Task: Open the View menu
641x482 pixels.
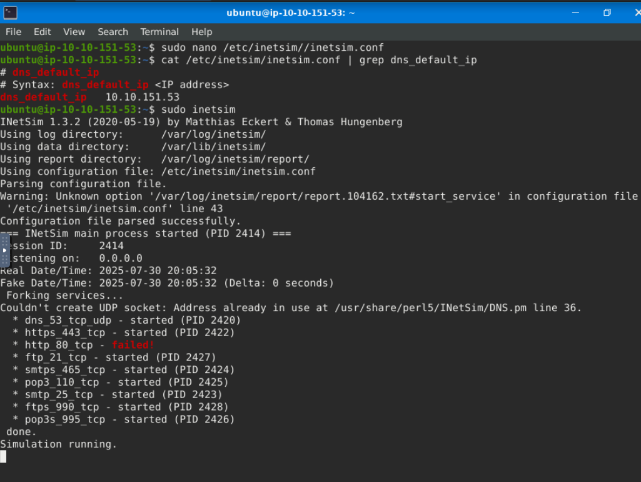Action: point(74,32)
